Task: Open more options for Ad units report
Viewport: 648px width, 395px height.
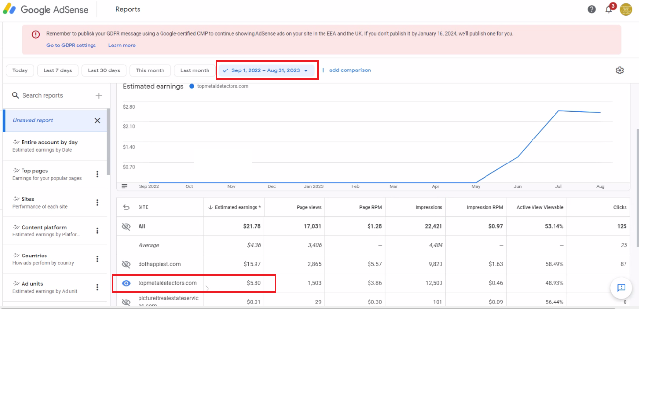Action: (x=97, y=287)
